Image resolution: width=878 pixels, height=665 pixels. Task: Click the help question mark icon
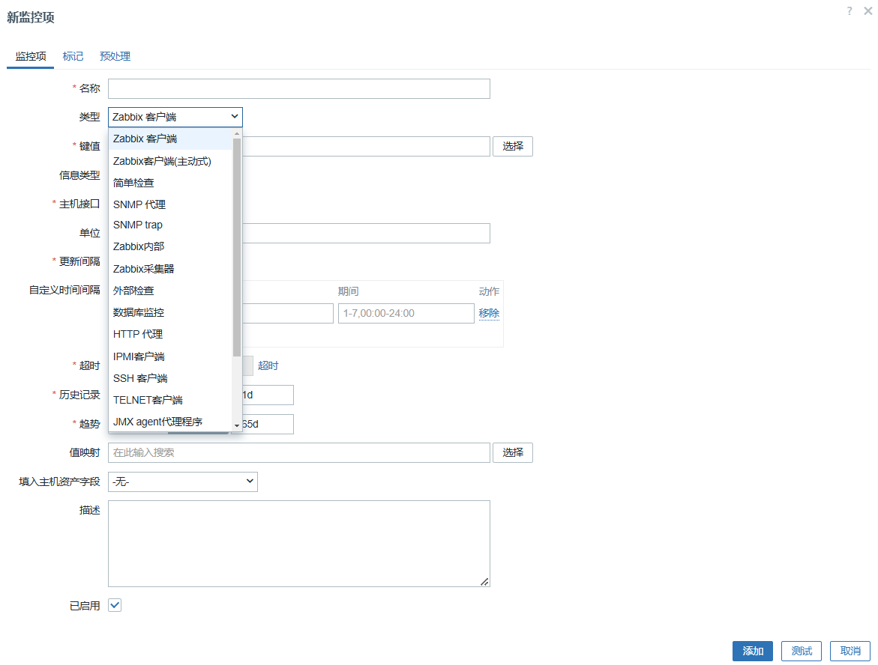click(x=850, y=10)
